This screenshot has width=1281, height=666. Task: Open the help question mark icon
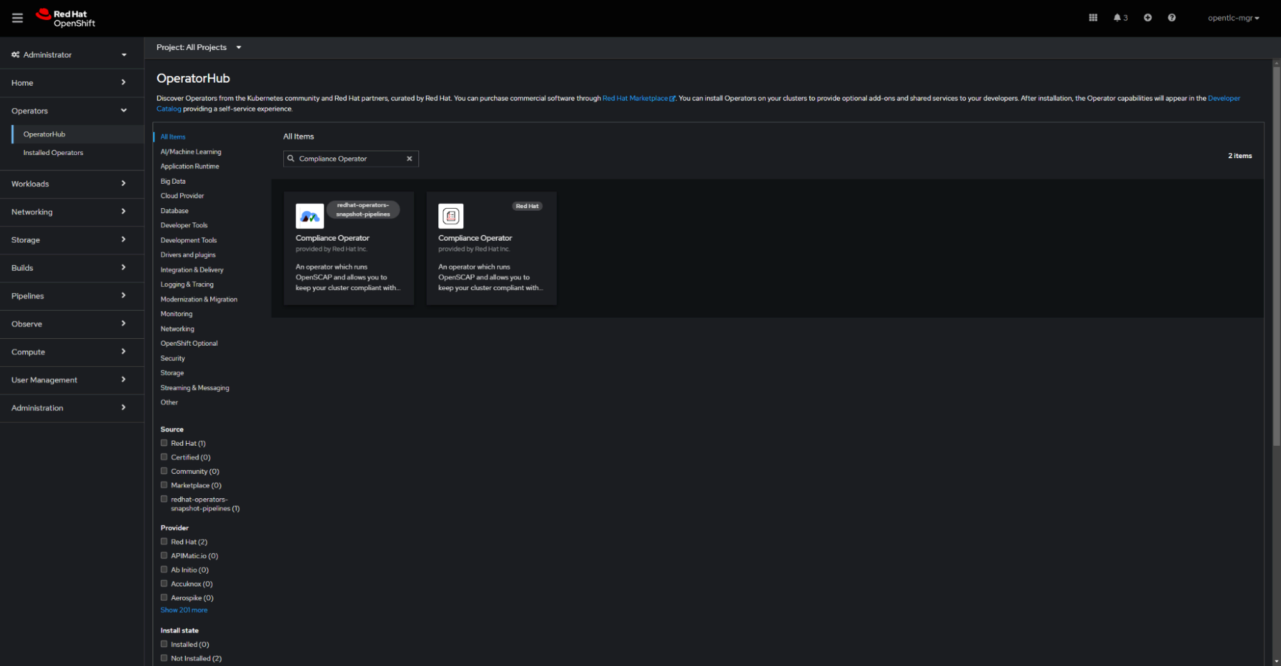[1171, 17]
